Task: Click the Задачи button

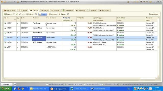Action: pyautogui.click(x=62, y=14)
